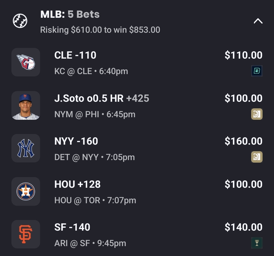Tap the Houston Astros team logo
The width and height of the screenshot is (274, 256).
26,191
